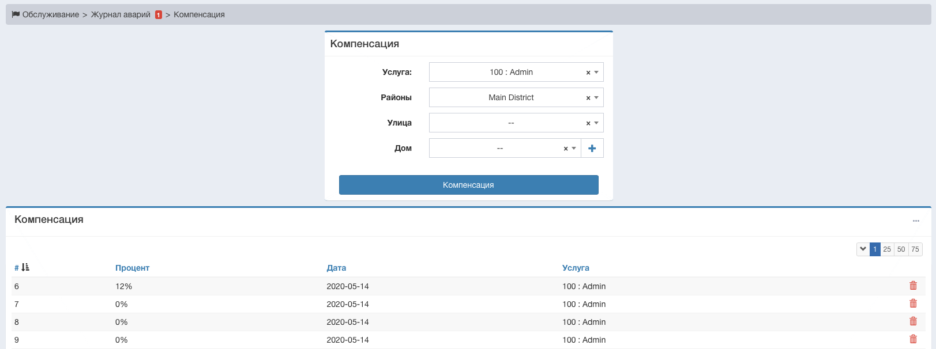
Task: Delete compensation row number 7
Action: [913, 304]
